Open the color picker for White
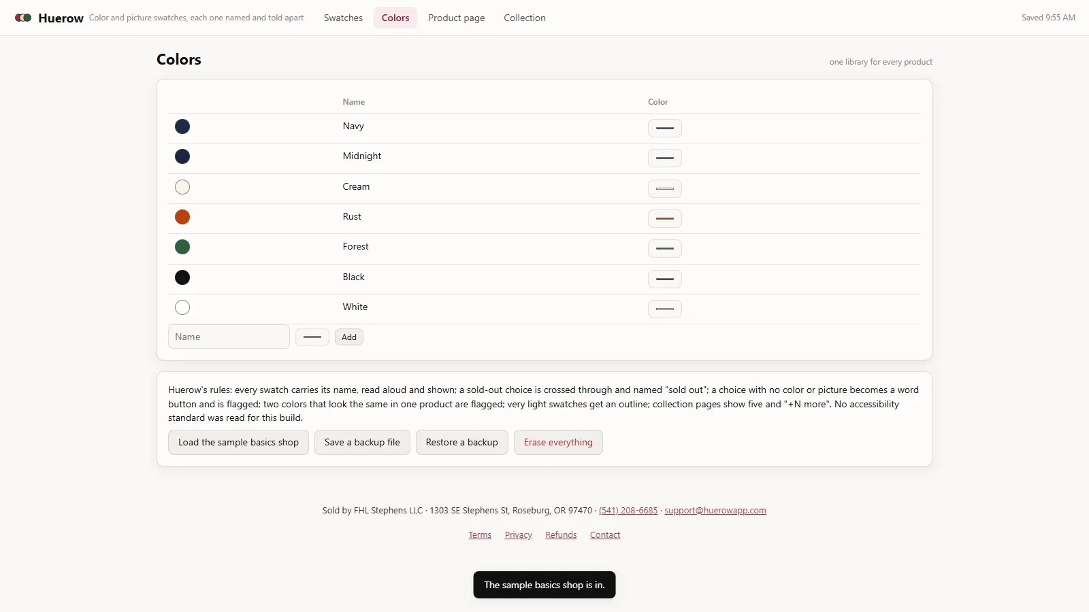This screenshot has height=612, width=1089. click(x=665, y=309)
